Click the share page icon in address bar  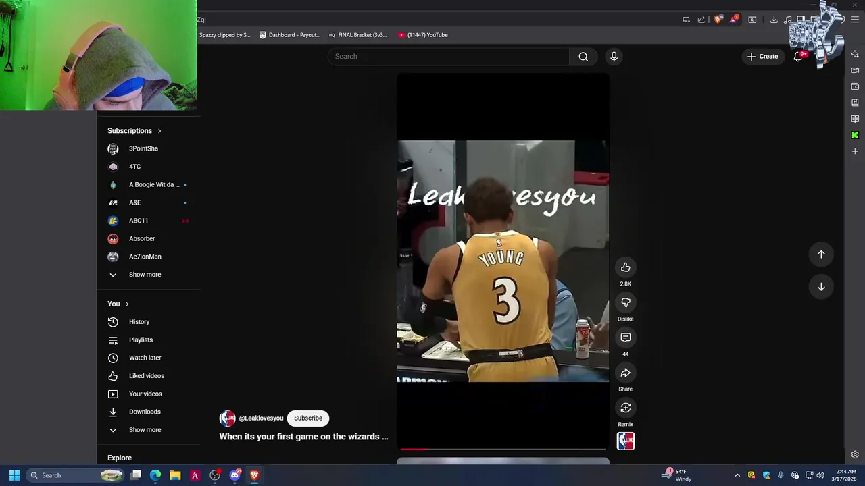pyautogui.click(x=701, y=20)
